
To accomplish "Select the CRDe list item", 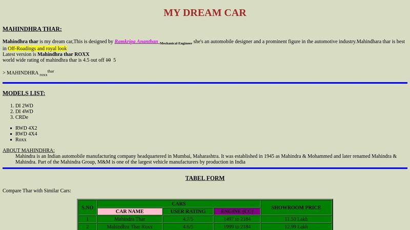I will click(22, 117).
